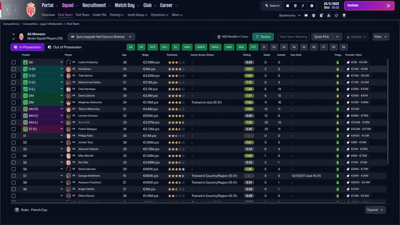400x225 pixels.
Task: Open the view selector dropdown 'Şunu kopyala Yerli Oyuncu Statüsü'
Action: pos(102,37)
